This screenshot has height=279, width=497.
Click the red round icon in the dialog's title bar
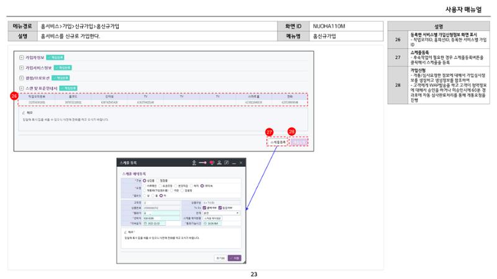coord(211,162)
